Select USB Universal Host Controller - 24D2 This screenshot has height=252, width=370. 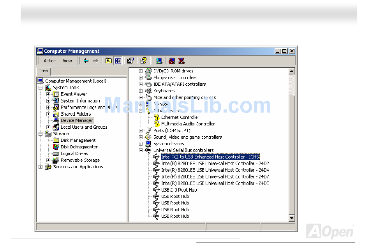(x=215, y=164)
